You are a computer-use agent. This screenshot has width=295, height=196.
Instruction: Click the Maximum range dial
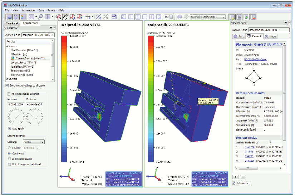34,116
